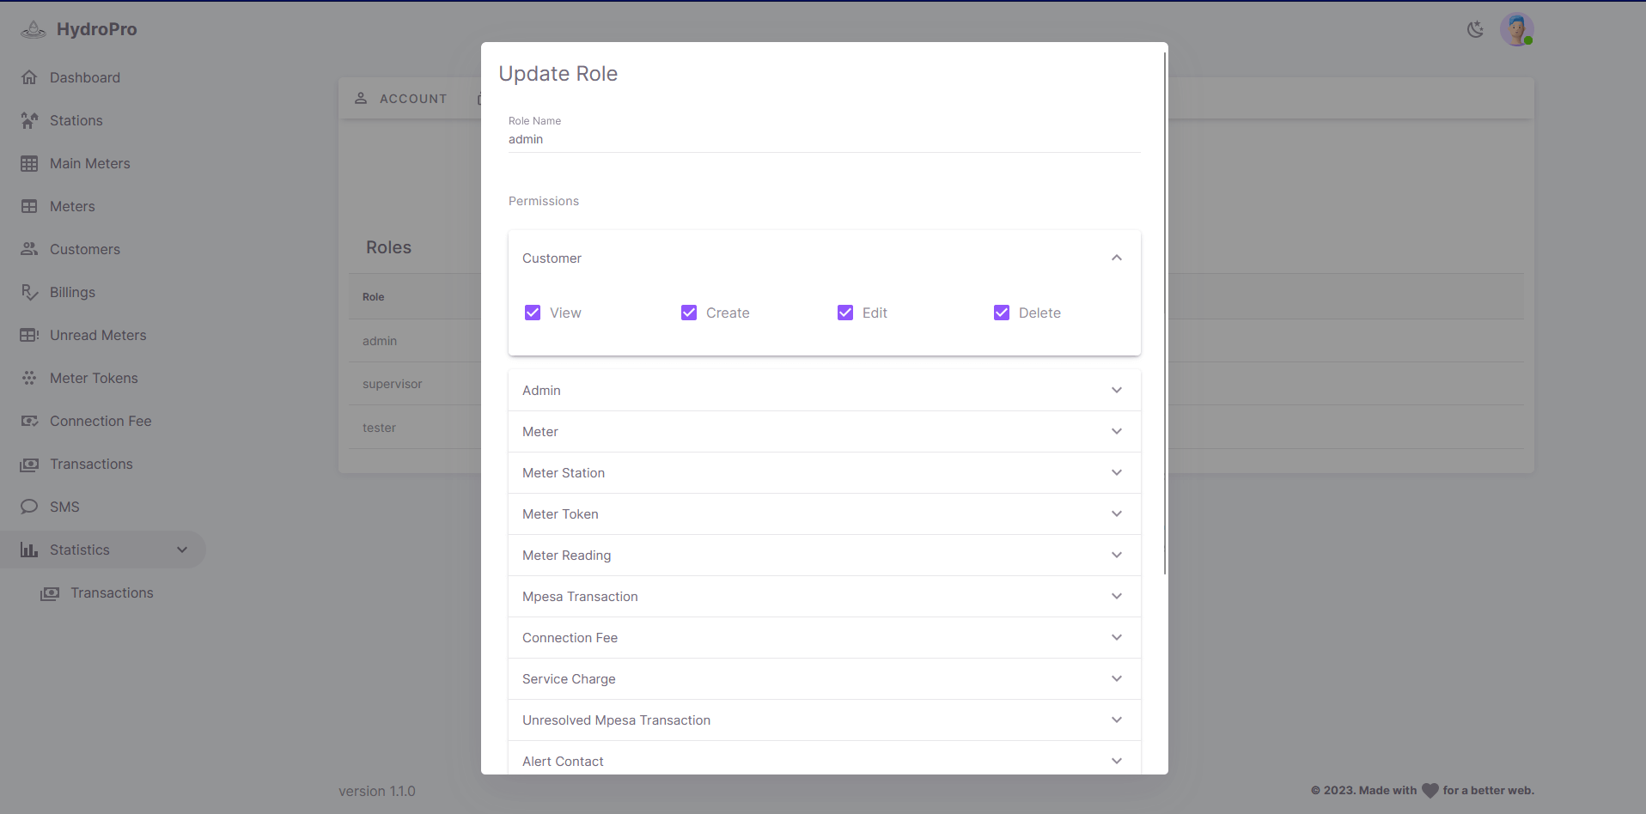Collapse the Customer permissions panel
The height and width of the screenshot is (814, 1646).
pyautogui.click(x=1116, y=258)
